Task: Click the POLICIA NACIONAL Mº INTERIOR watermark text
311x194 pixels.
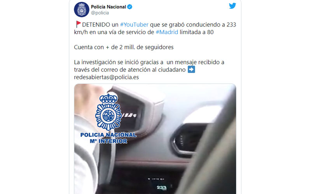Action: point(108,138)
